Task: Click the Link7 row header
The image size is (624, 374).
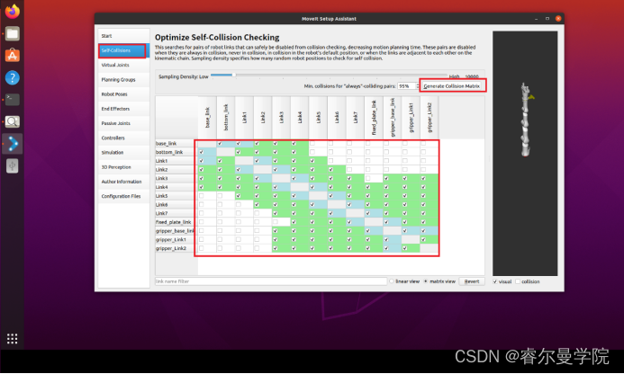Action: [176, 213]
